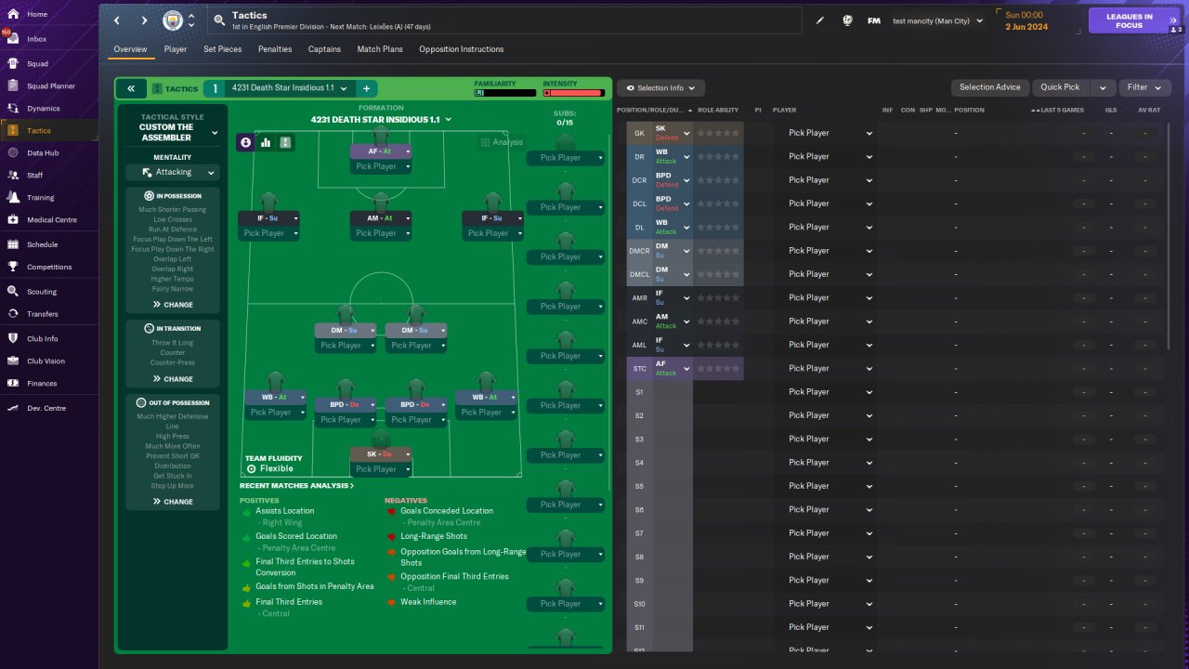Viewport: 1189px width, 669px height.
Task: Open the Medical Centre icon
Action: tap(13, 219)
